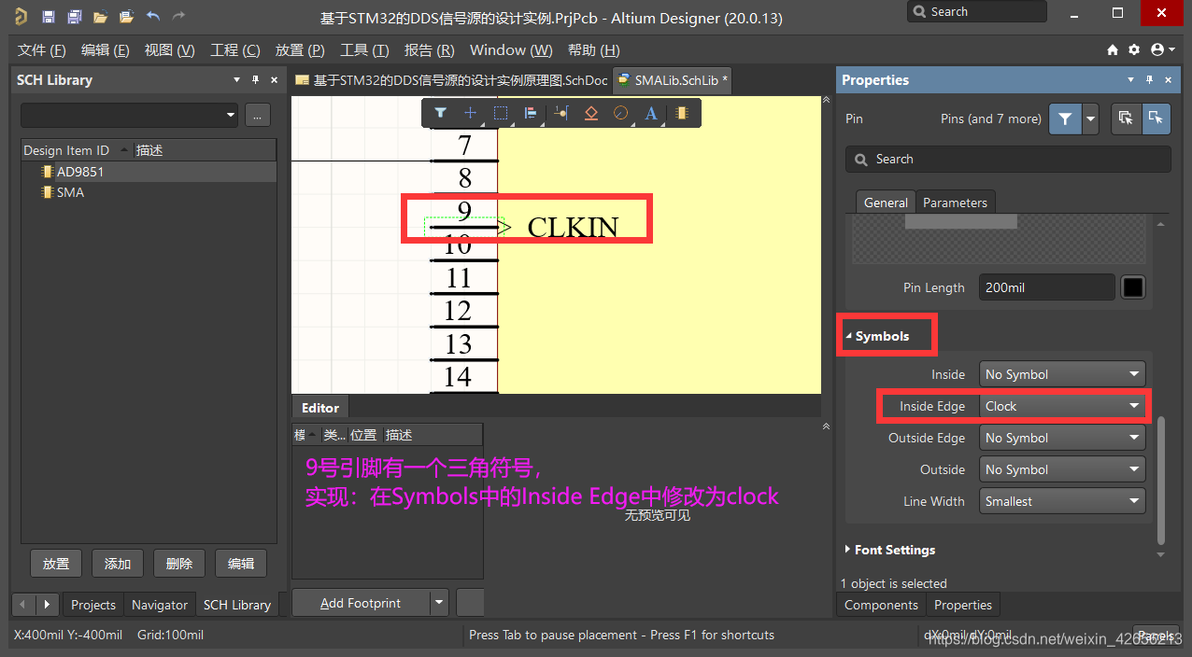Click the Open folder icon in title bar

pyautogui.click(x=100, y=17)
